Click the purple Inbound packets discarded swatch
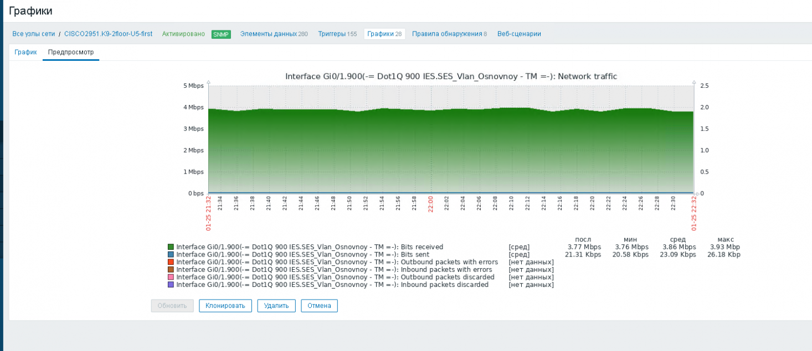 pos(171,285)
